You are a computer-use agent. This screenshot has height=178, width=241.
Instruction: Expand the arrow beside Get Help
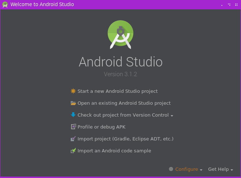point(232,170)
